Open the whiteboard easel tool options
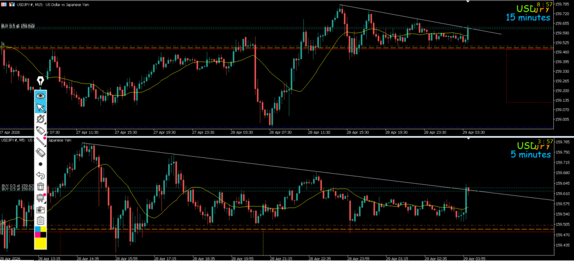This screenshot has width=574, height=261. pos(40,198)
